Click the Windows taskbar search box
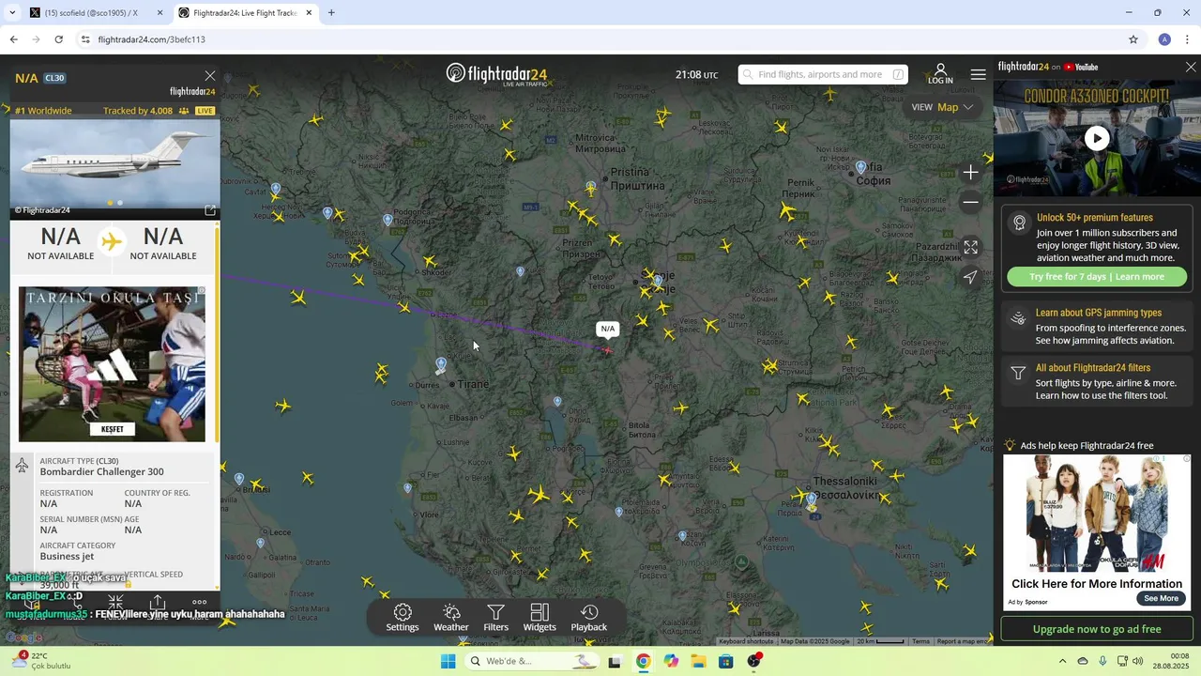 (x=532, y=661)
